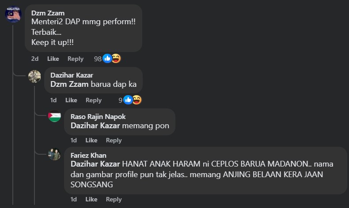Open Raso Rajin Napok's flag avatar
349x208 pixels.
pyautogui.click(x=54, y=117)
